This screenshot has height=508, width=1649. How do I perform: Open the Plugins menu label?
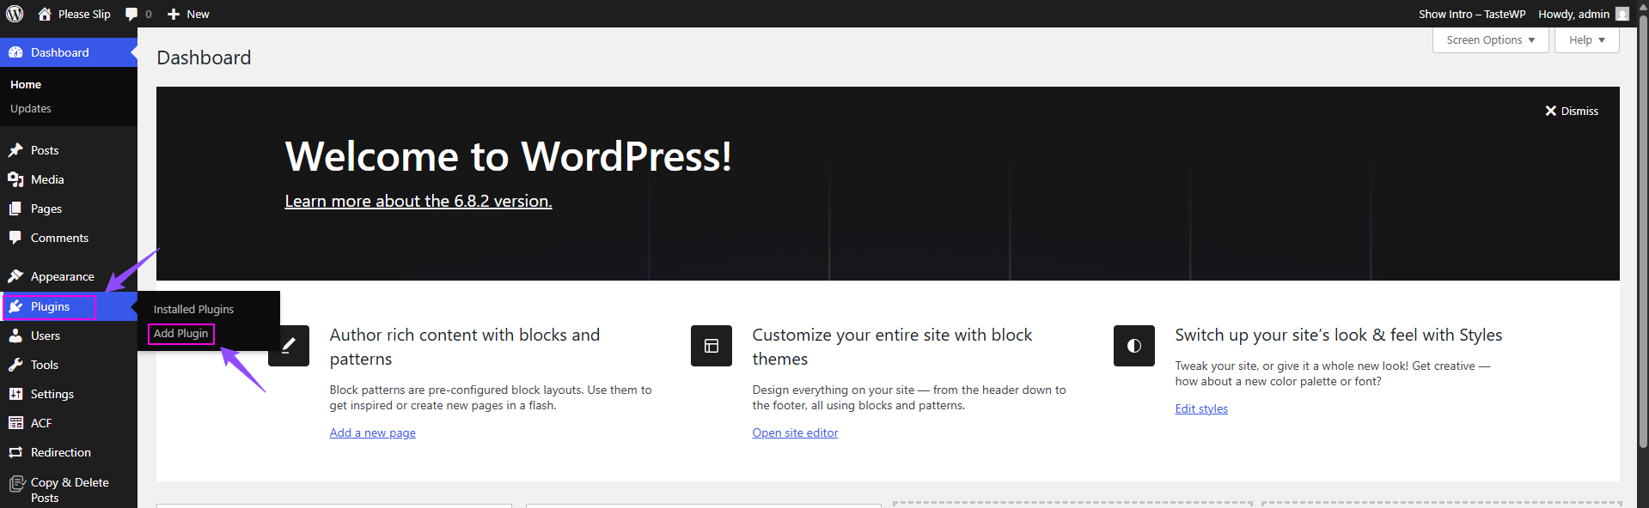point(50,306)
